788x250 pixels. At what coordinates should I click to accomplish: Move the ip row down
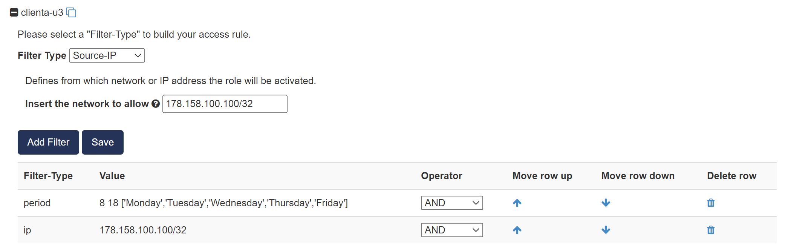pyautogui.click(x=606, y=230)
